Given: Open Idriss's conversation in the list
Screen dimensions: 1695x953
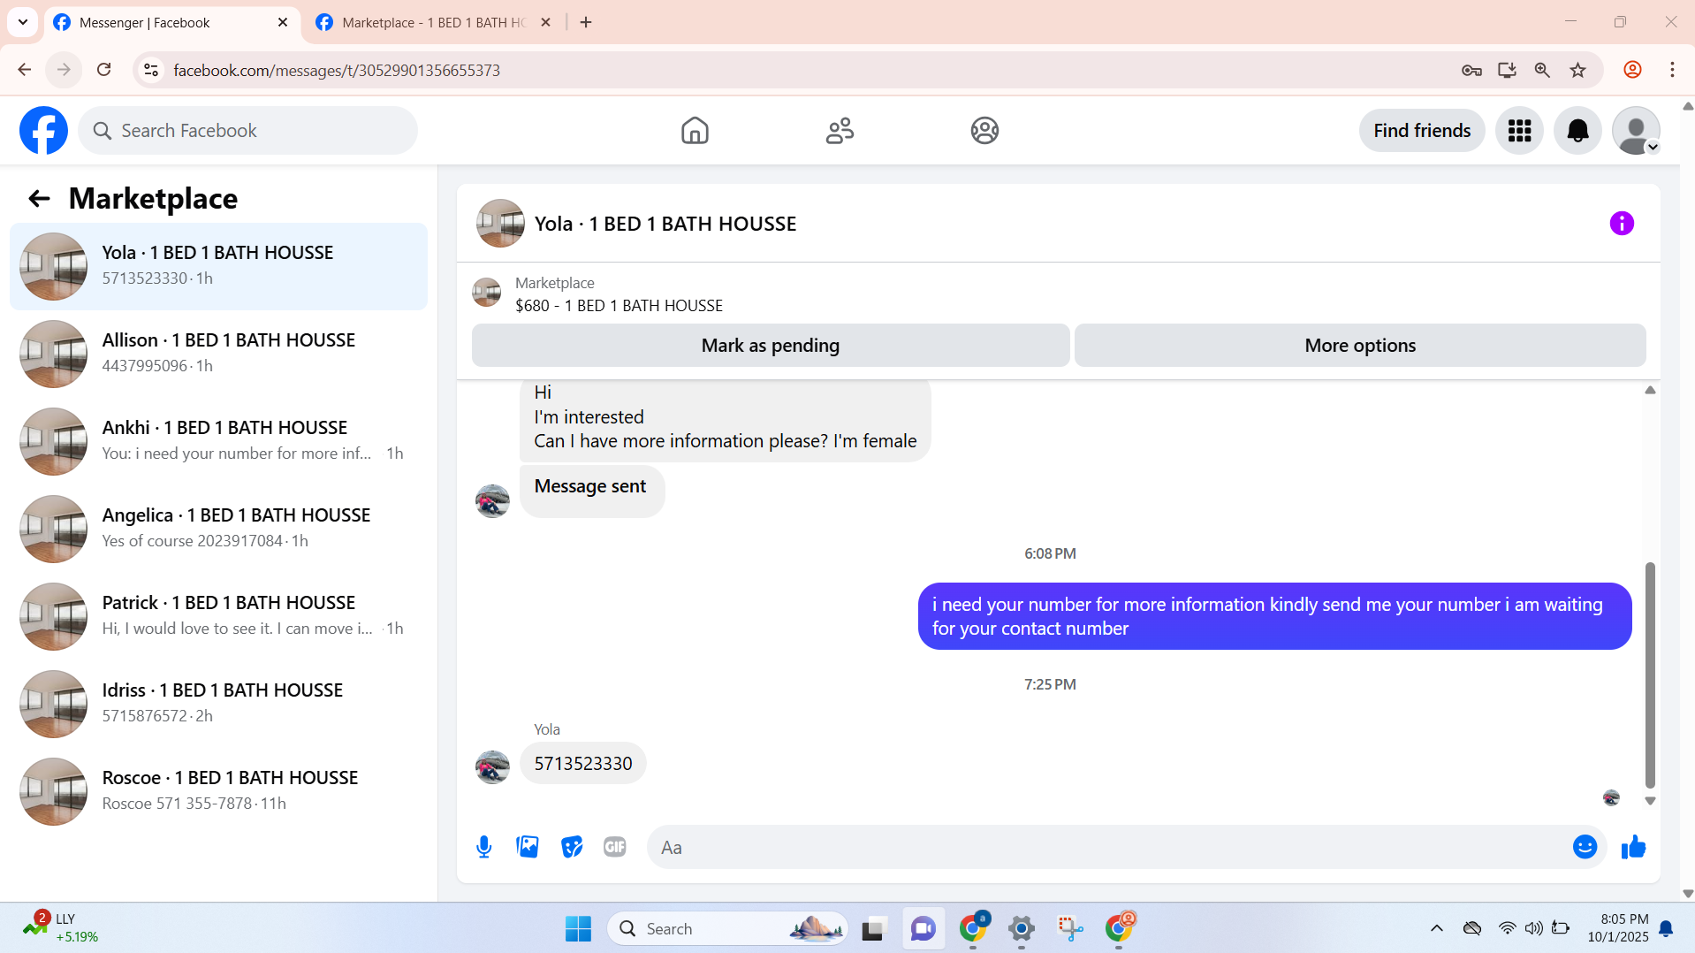Looking at the screenshot, I should tap(218, 704).
